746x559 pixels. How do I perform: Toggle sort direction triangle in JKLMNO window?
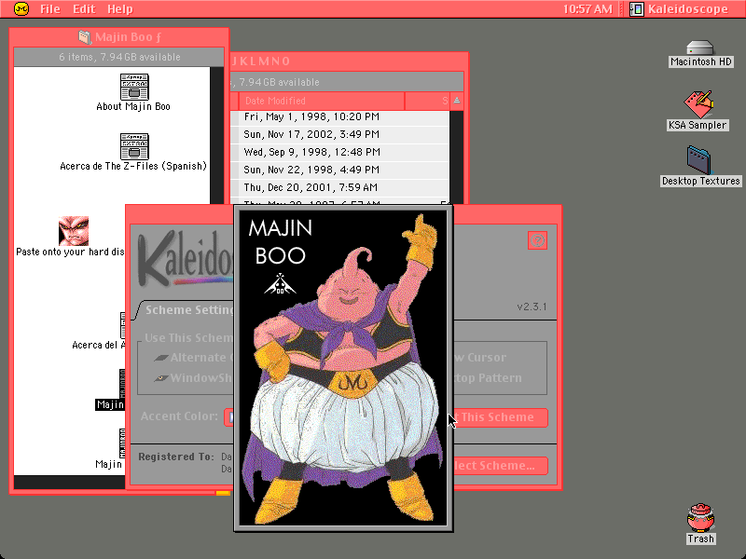click(x=457, y=101)
